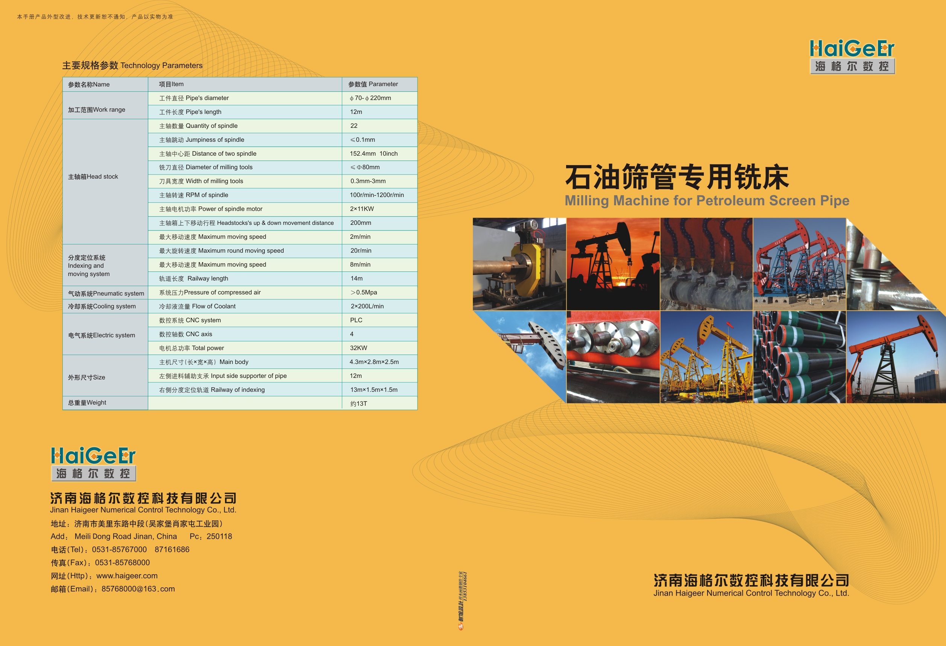Click the 'Input side supporter of pipe' item

click(x=245, y=376)
